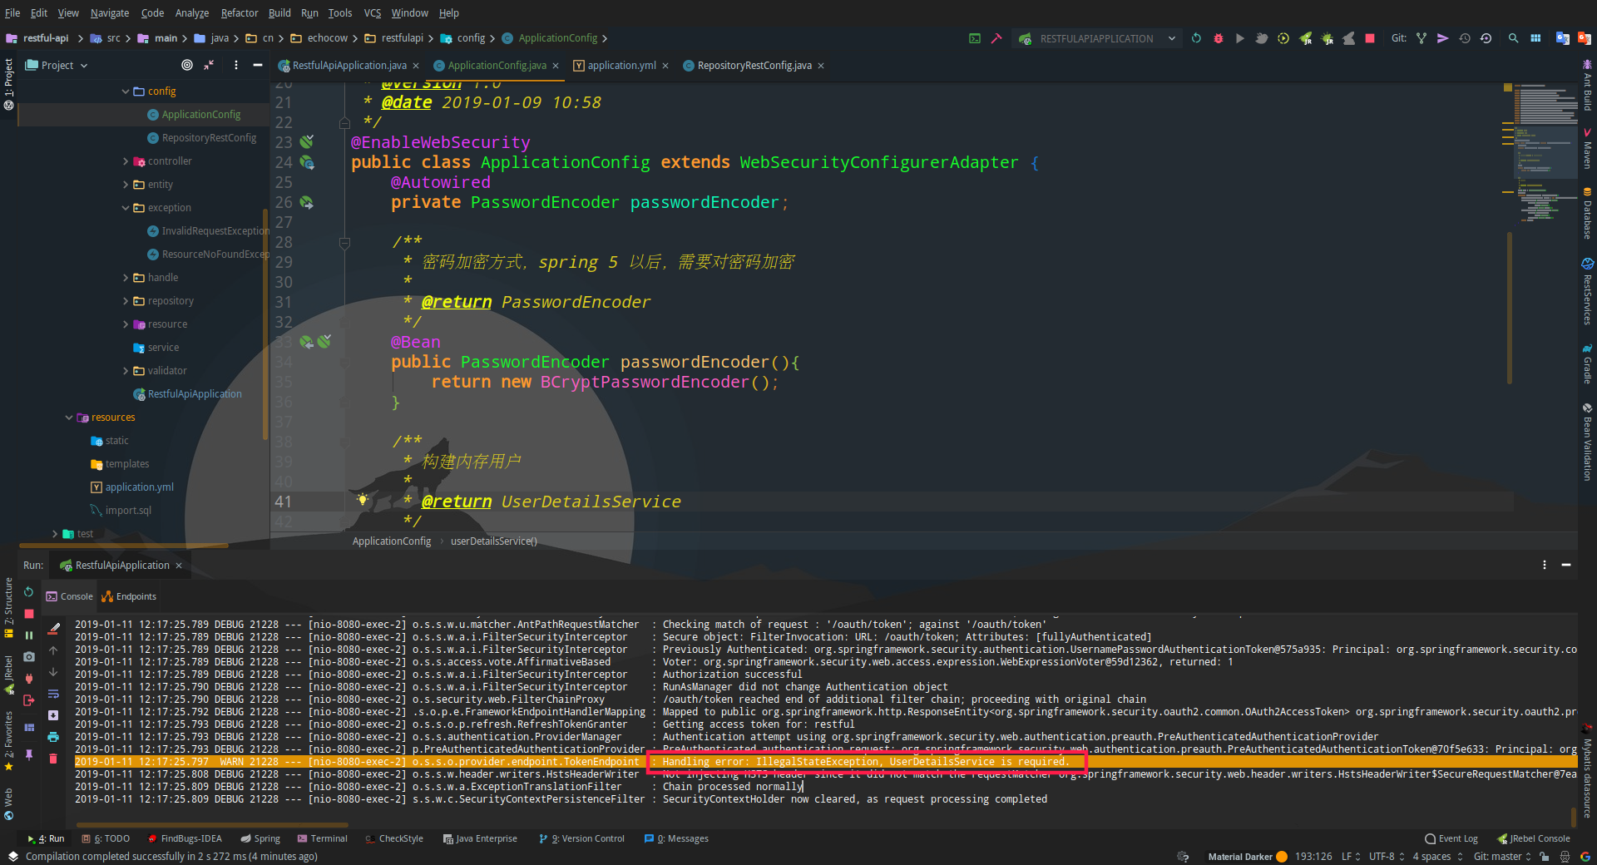
Task: Show Git history with the clock icon
Action: (1465, 38)
